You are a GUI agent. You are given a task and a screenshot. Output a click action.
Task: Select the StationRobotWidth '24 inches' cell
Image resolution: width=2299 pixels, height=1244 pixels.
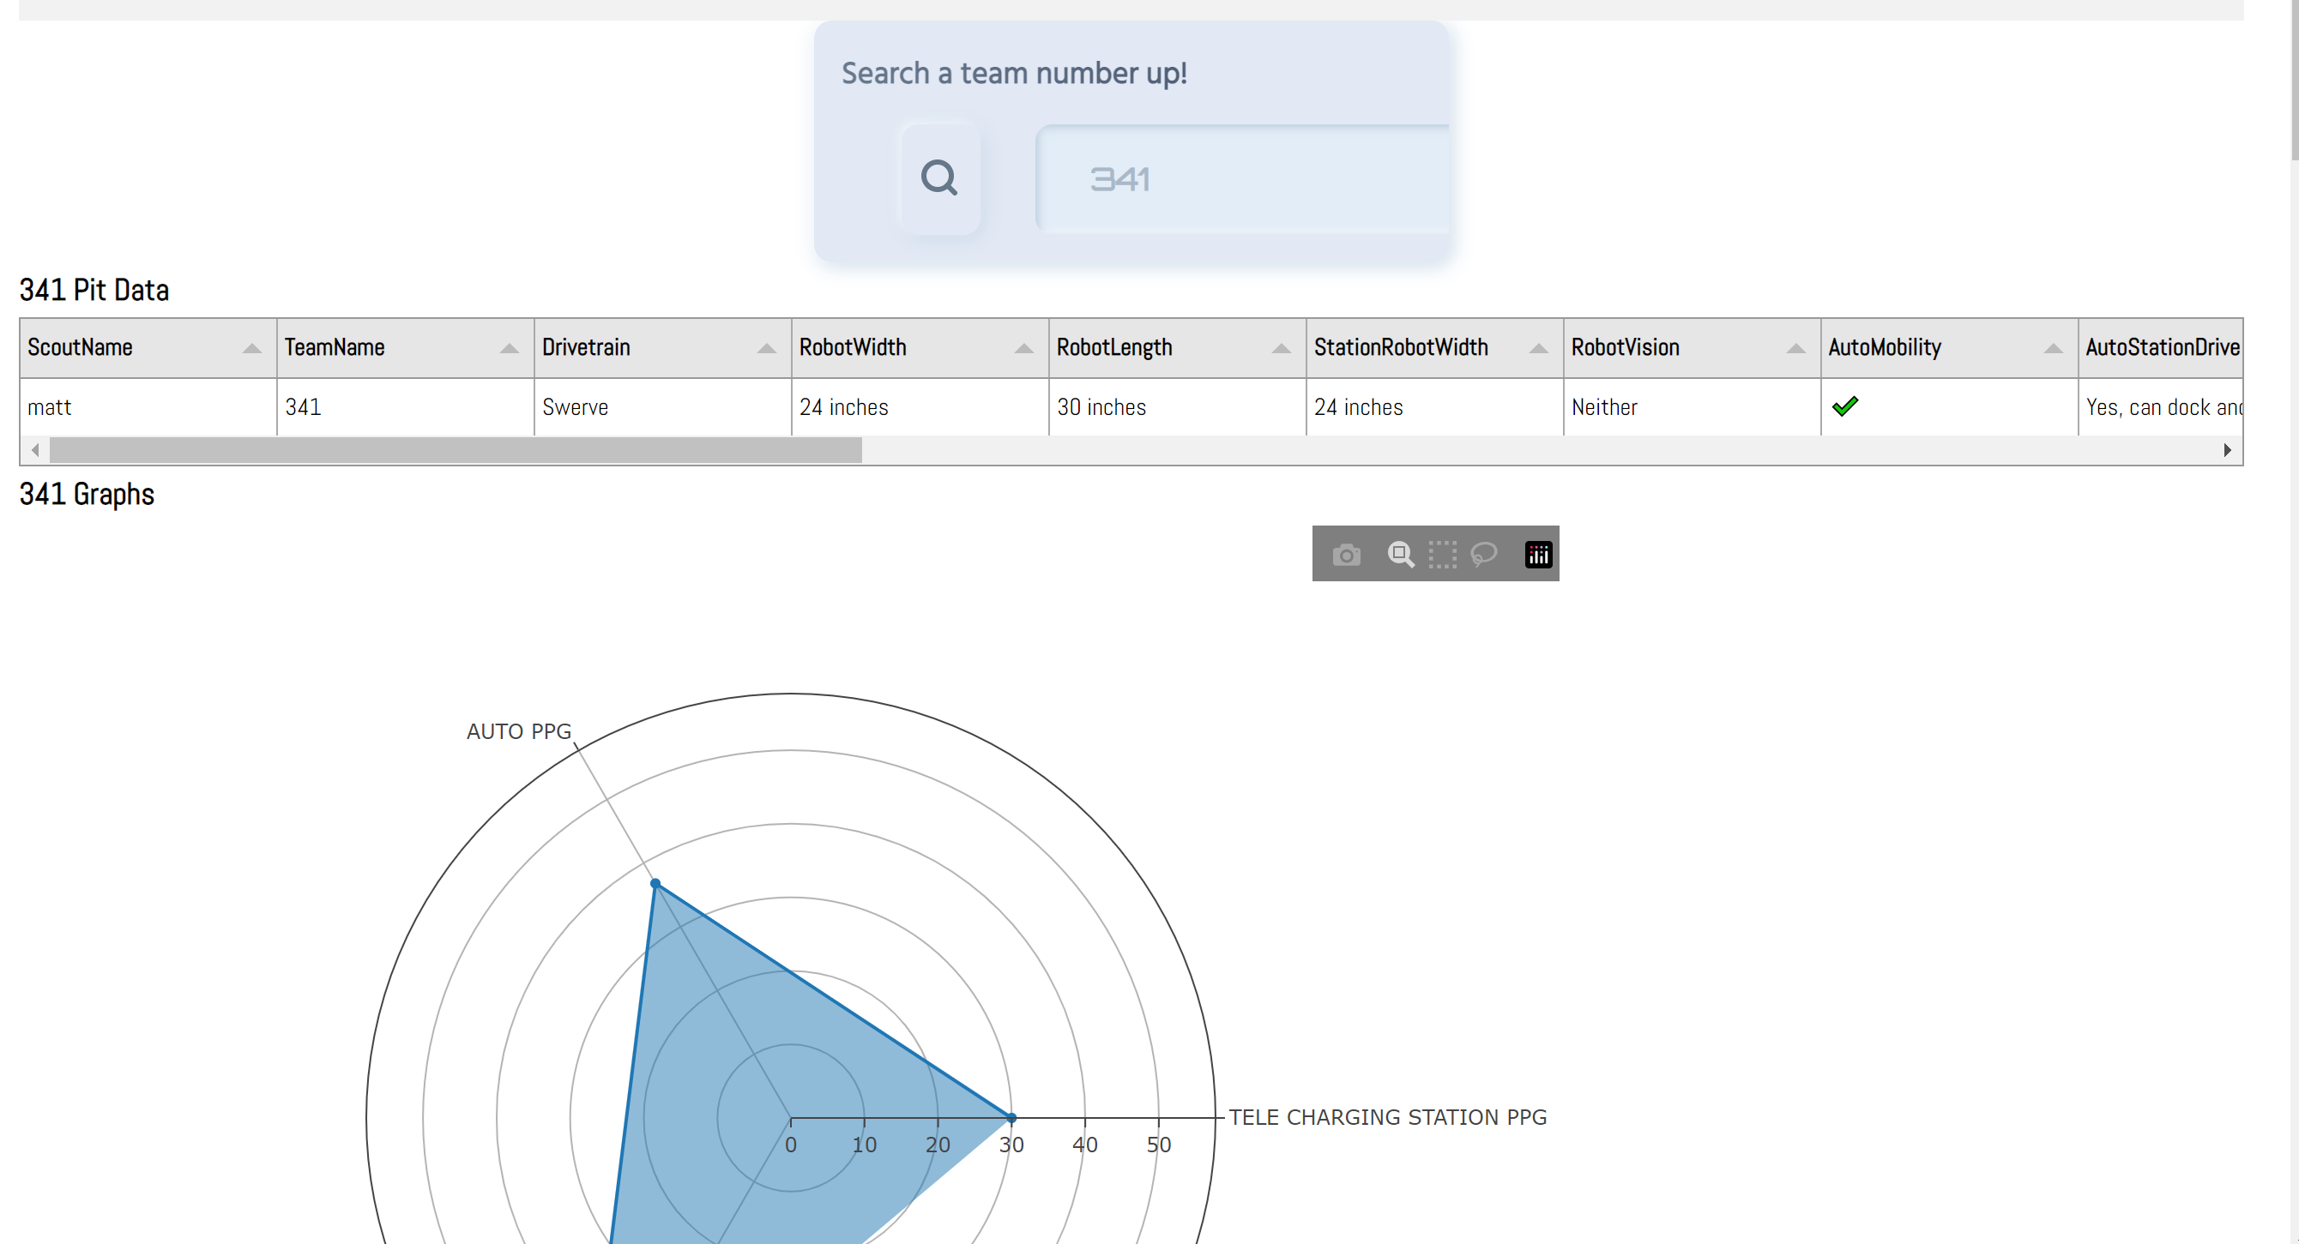(x=1435, y=407)
